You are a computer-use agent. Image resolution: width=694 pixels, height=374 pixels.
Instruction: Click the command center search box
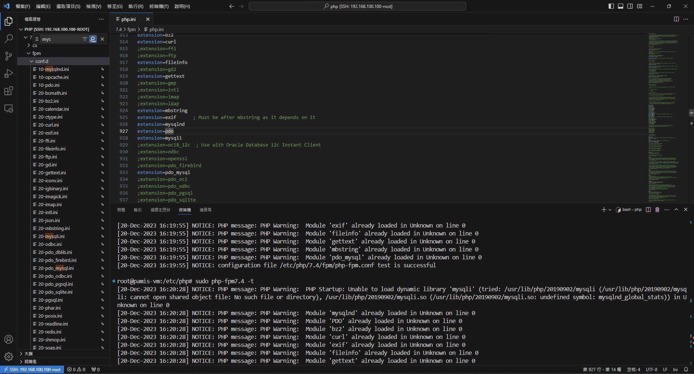357,6
